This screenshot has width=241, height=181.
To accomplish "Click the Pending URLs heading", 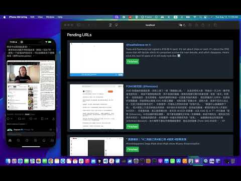I will click(79, 35).
